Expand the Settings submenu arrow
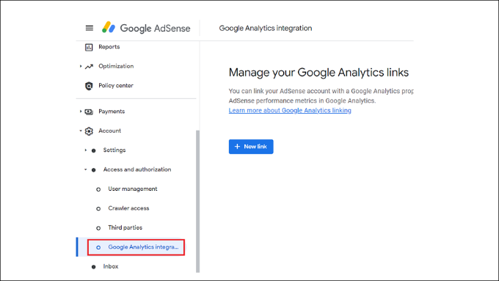 (x=86, y=150)
